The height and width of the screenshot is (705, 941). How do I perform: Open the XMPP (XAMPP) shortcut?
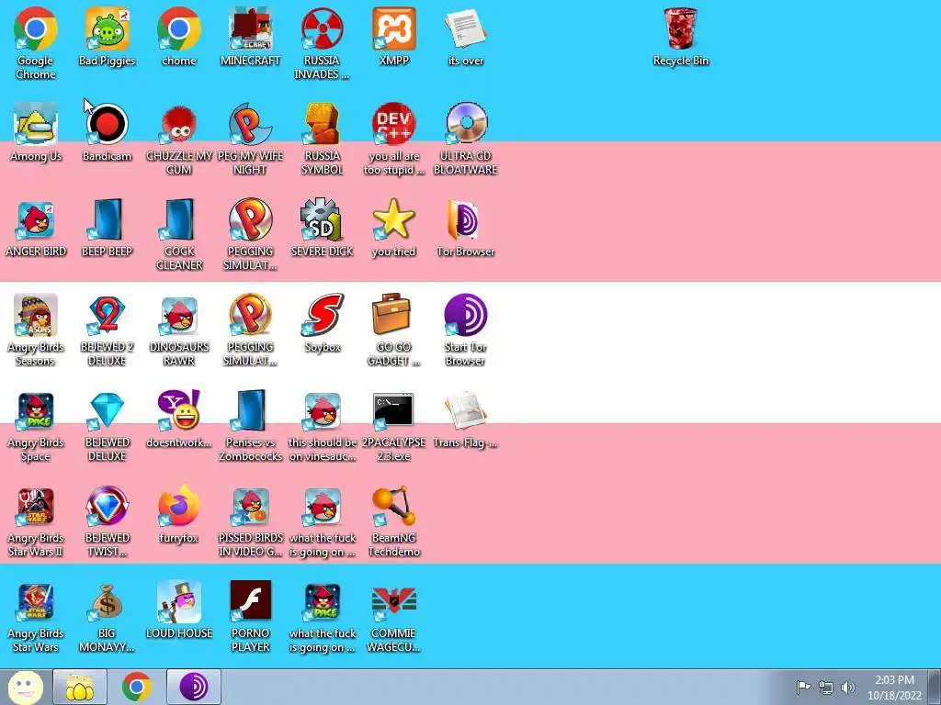393,36
